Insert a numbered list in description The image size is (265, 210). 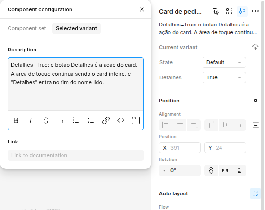[x=91, y=120]
